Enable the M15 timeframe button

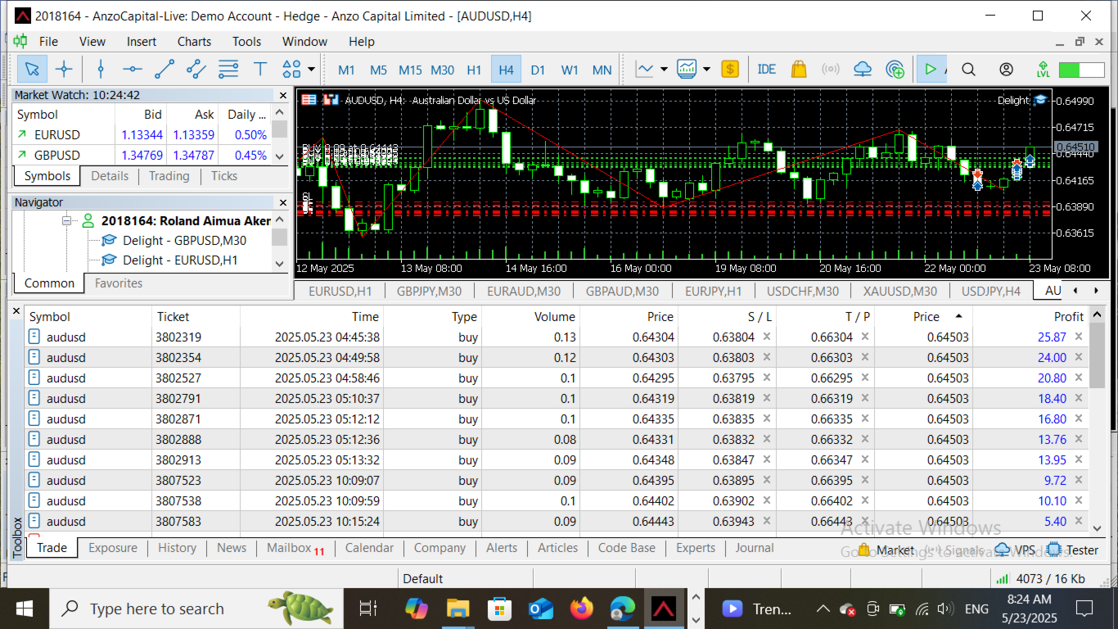(x=410, y=70)
